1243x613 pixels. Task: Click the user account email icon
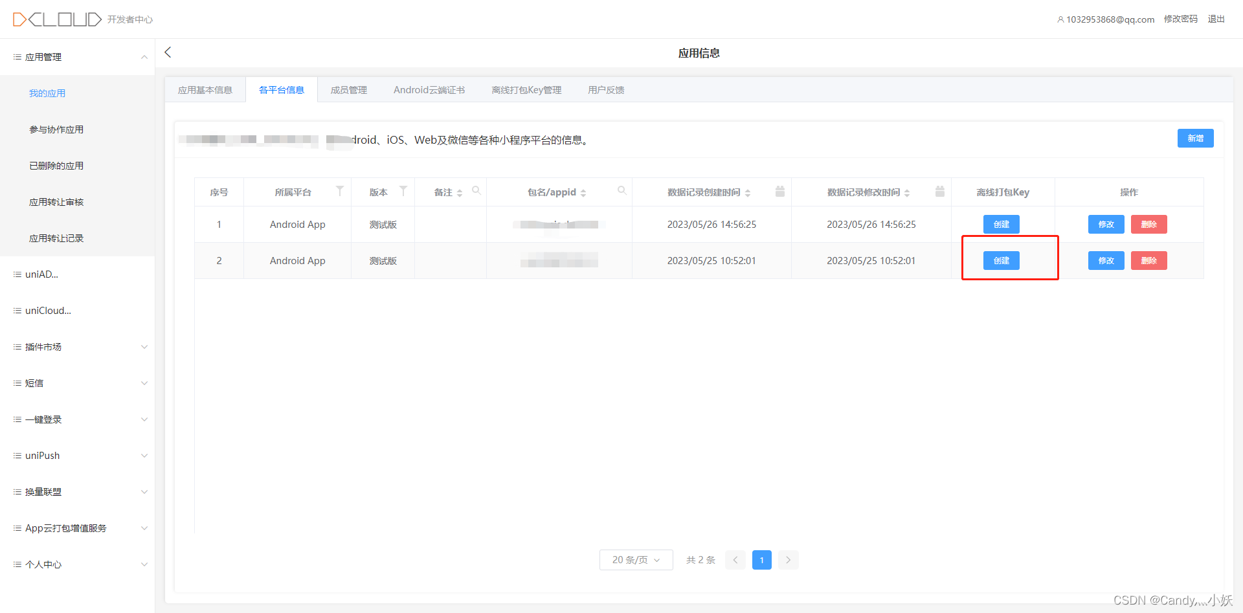tap(1060, 19)
